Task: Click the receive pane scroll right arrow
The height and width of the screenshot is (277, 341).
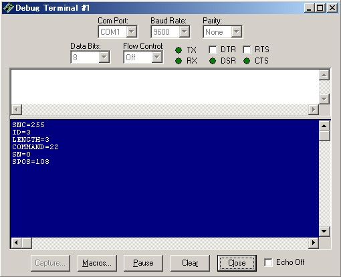Action: [x=314, y=243]
